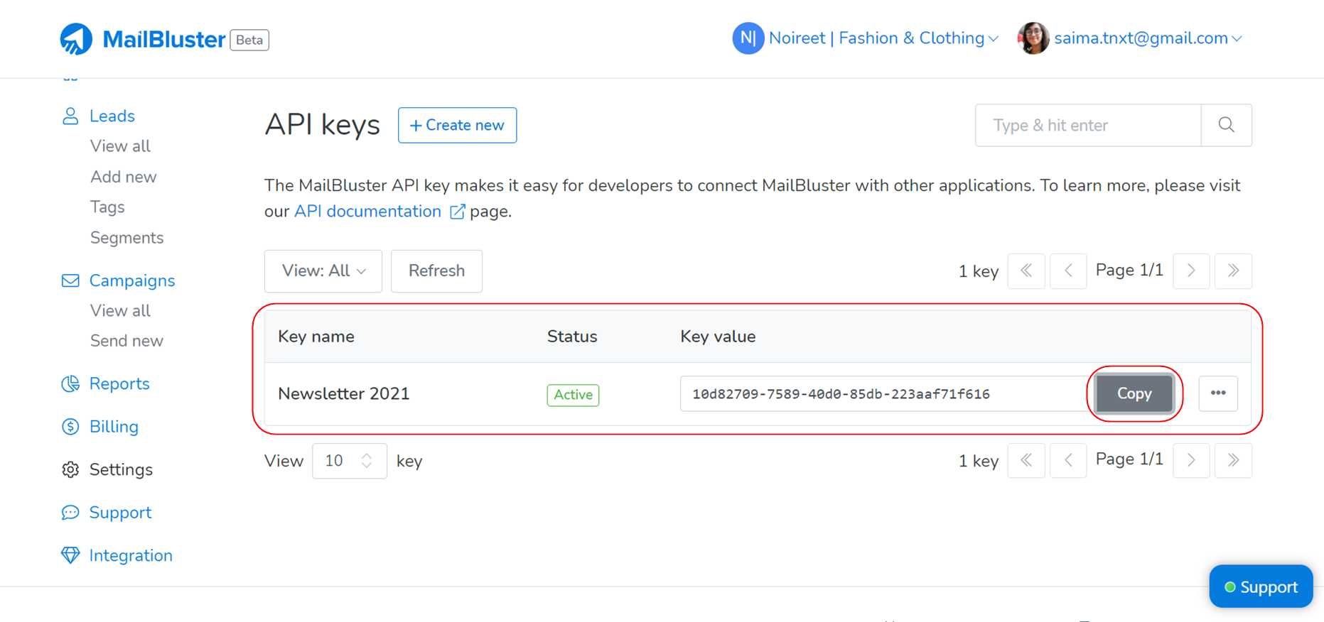Screen dimensions: 1324x622
Task: Click the Key name column header
Action: (316, 337)
